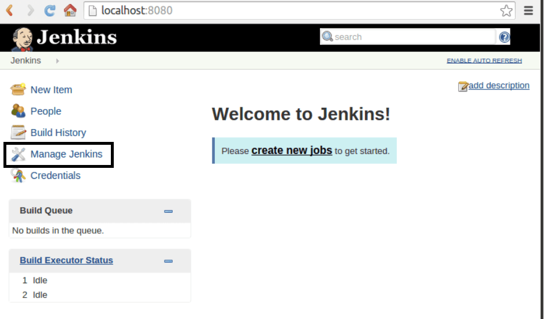Open the browser hamburger menu

coord(528,10)
